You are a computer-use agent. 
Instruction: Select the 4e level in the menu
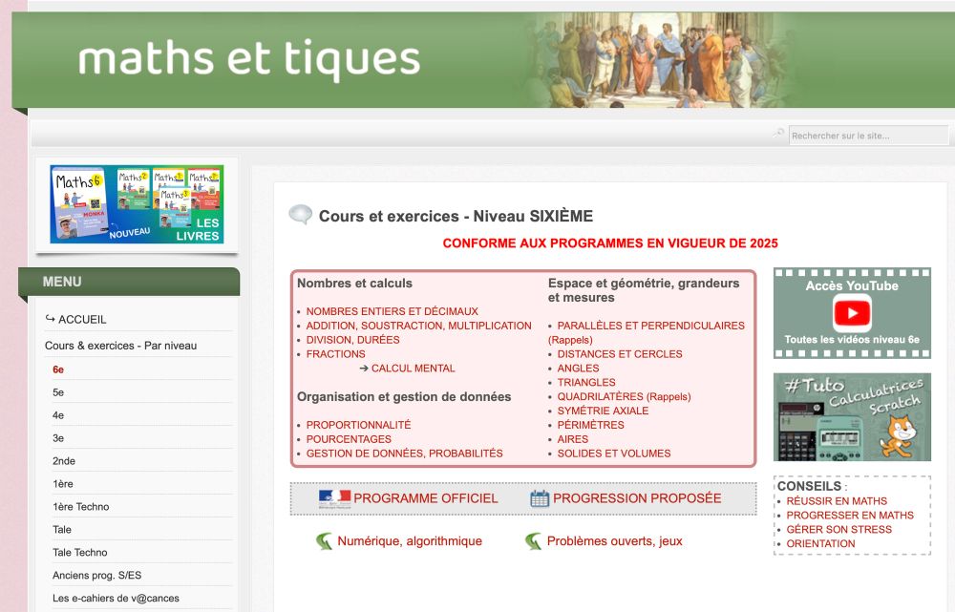pos(58,415)
